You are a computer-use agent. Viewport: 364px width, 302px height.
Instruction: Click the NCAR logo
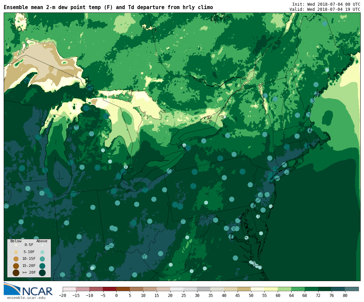pos(28,289)
